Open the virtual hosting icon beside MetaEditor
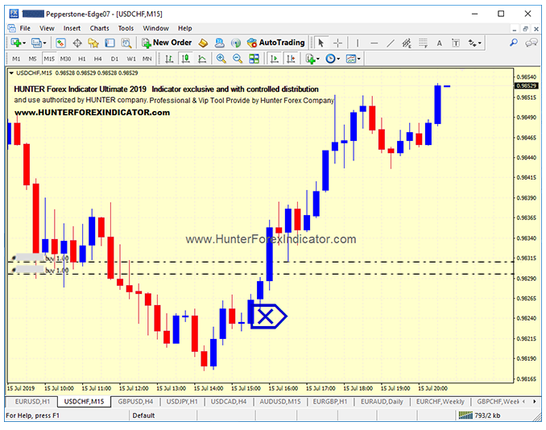546x430 pixels. (219, 43)
